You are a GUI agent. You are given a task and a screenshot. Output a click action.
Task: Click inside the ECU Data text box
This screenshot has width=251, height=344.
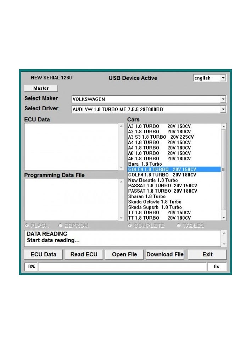(71, 146)
